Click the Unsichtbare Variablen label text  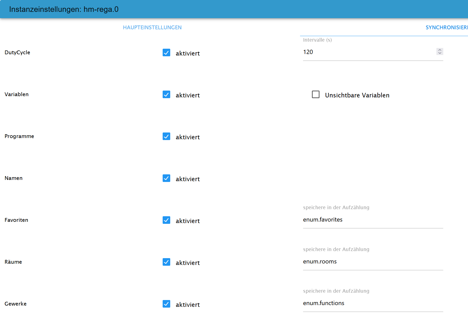pyautogui.click(x=357, y=95)
